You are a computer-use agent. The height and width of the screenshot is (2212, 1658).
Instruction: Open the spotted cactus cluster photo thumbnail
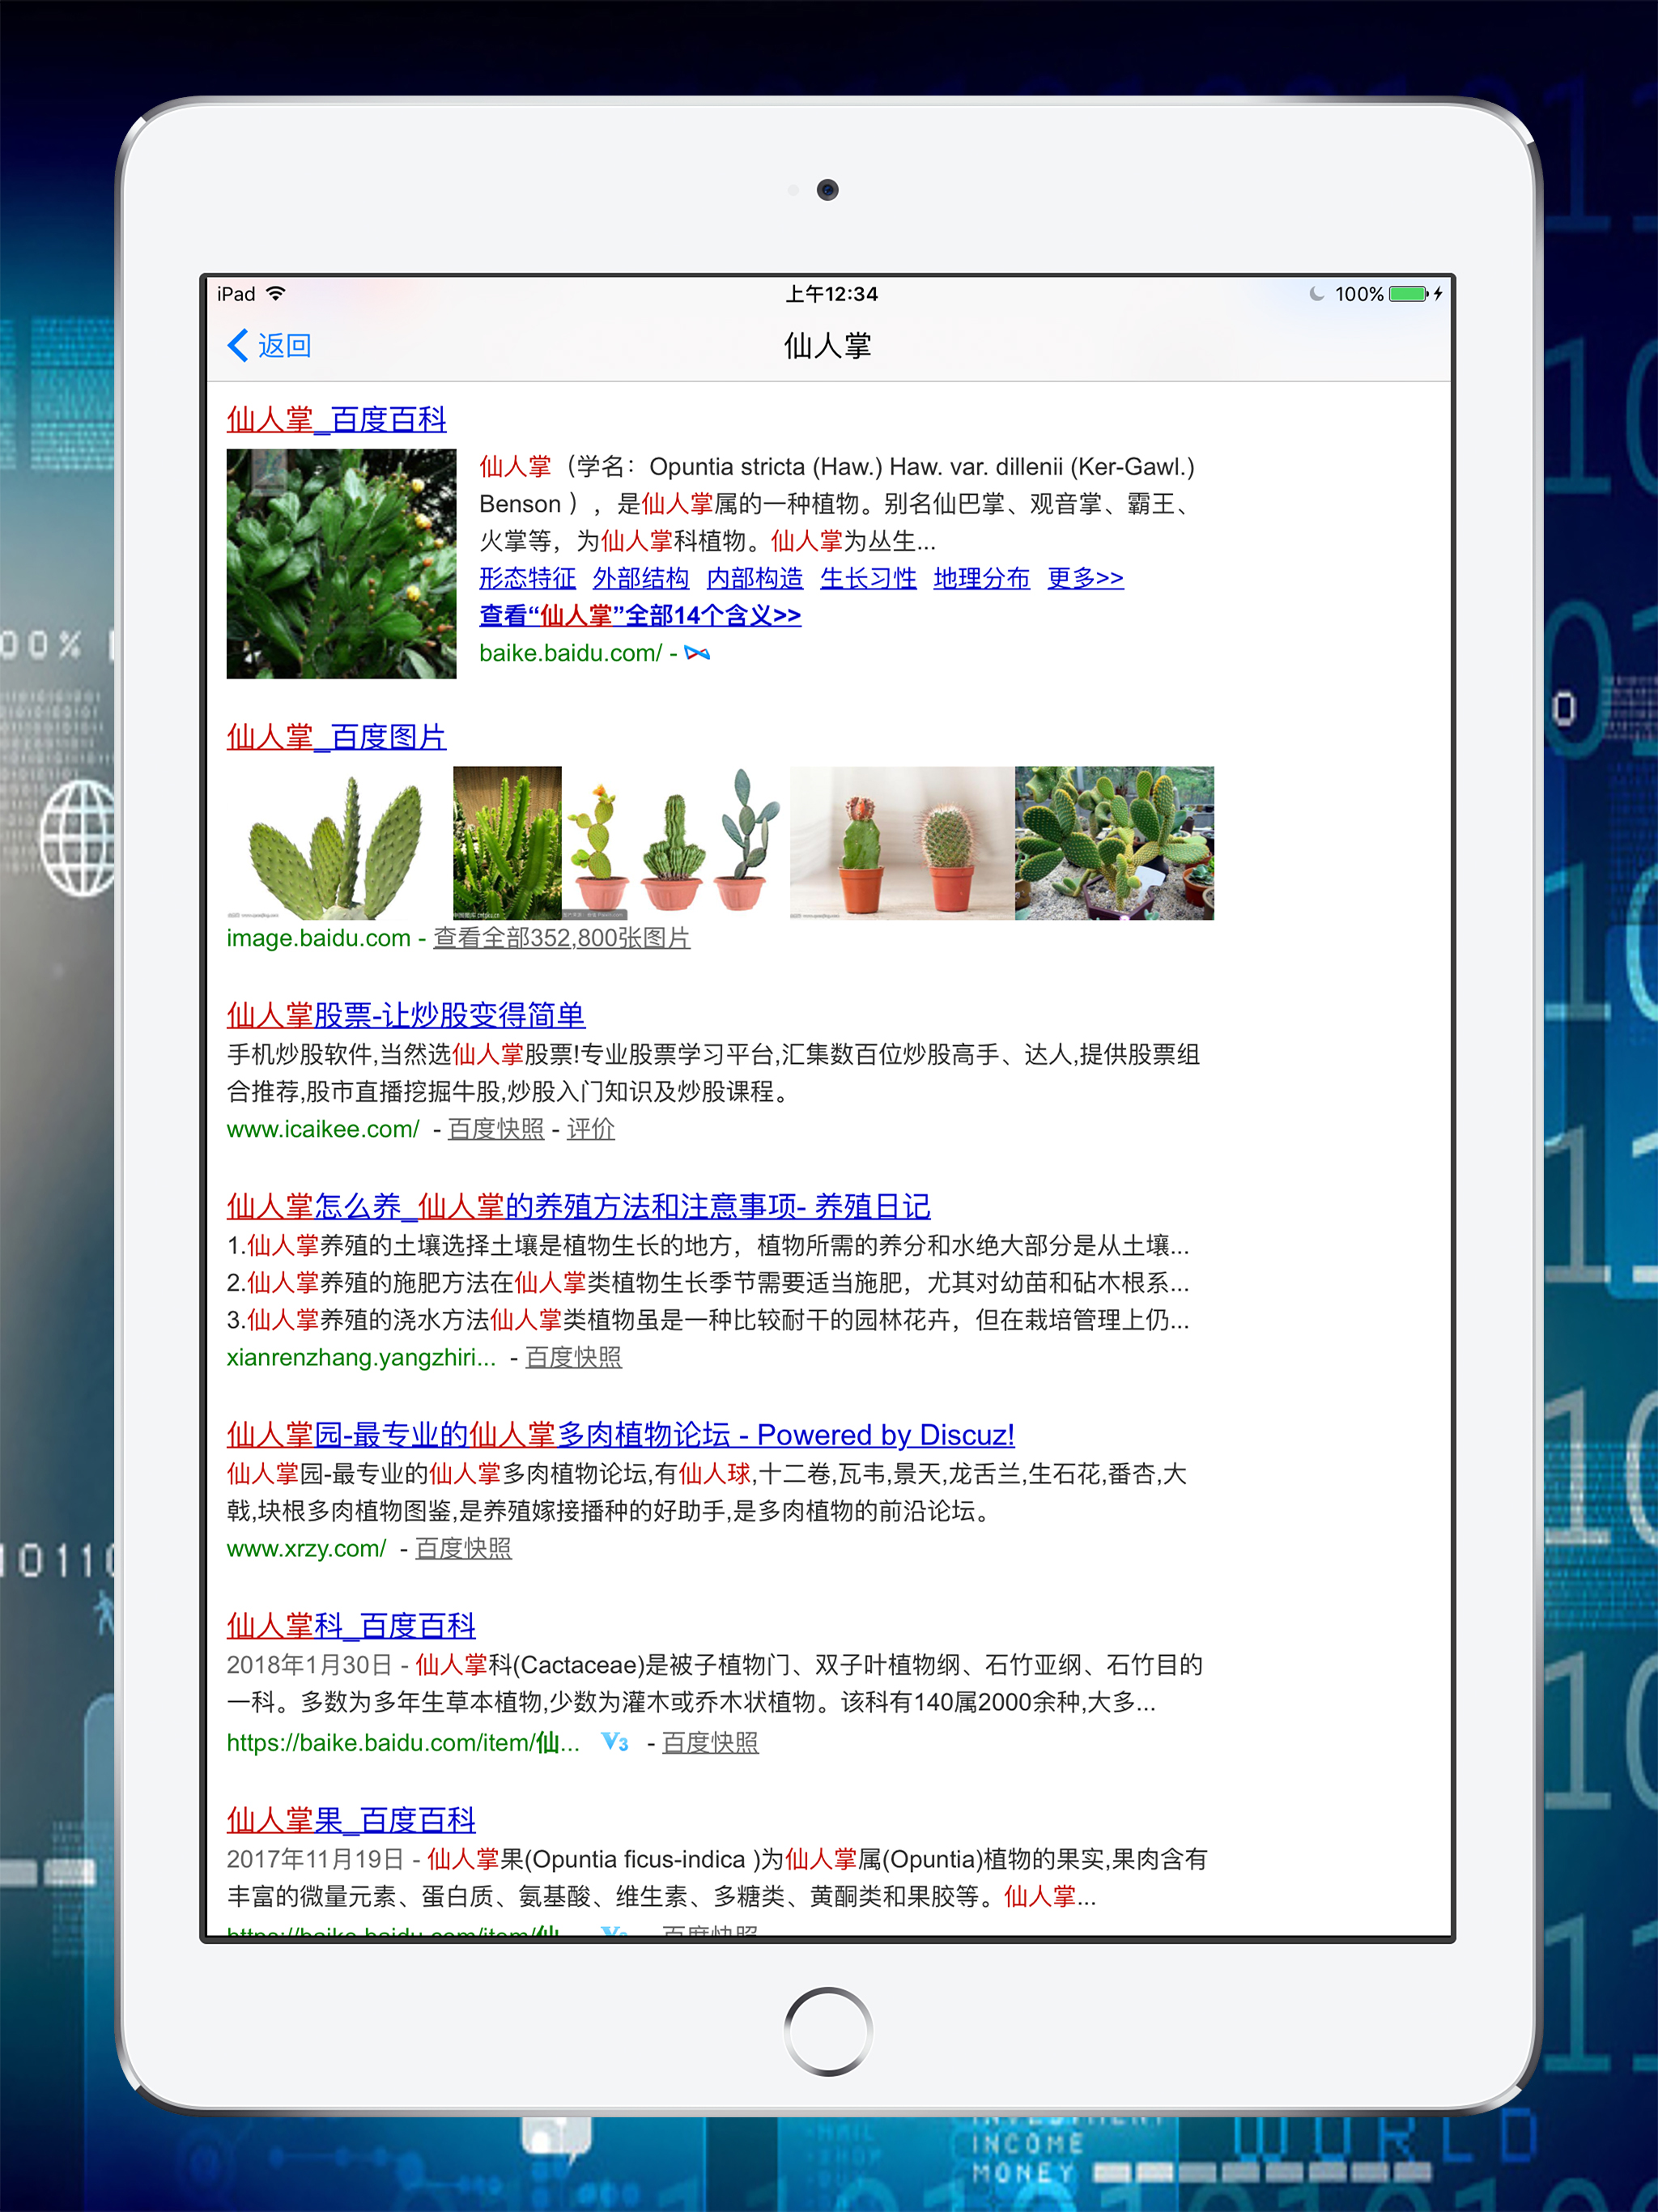[x=1114, y=843]
